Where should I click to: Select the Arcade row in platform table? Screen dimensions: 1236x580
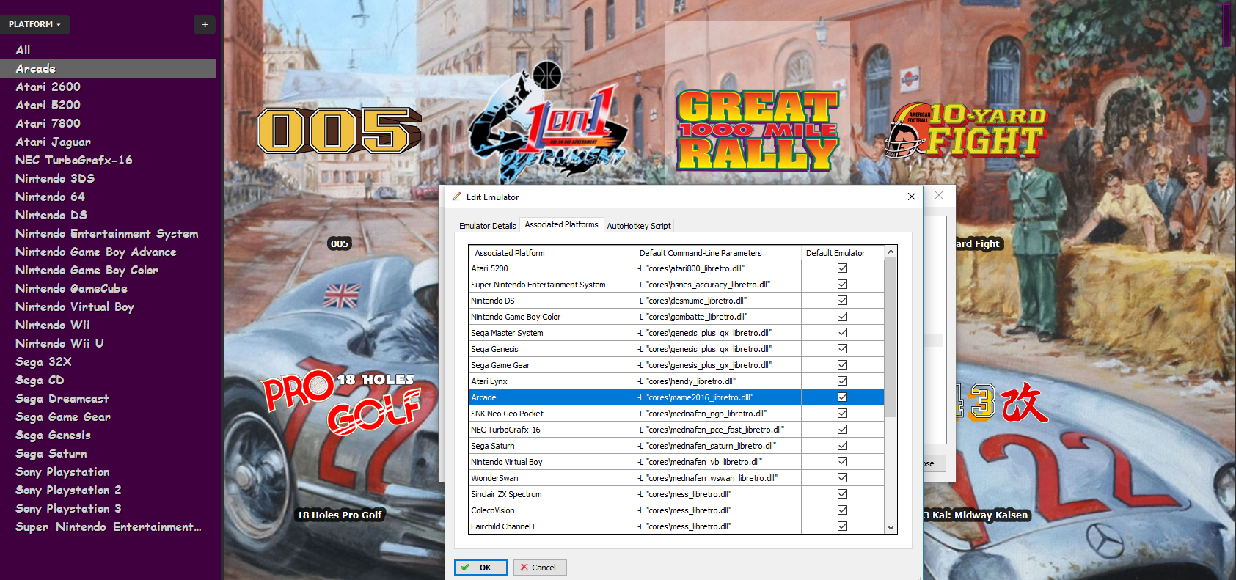point(676,397)
